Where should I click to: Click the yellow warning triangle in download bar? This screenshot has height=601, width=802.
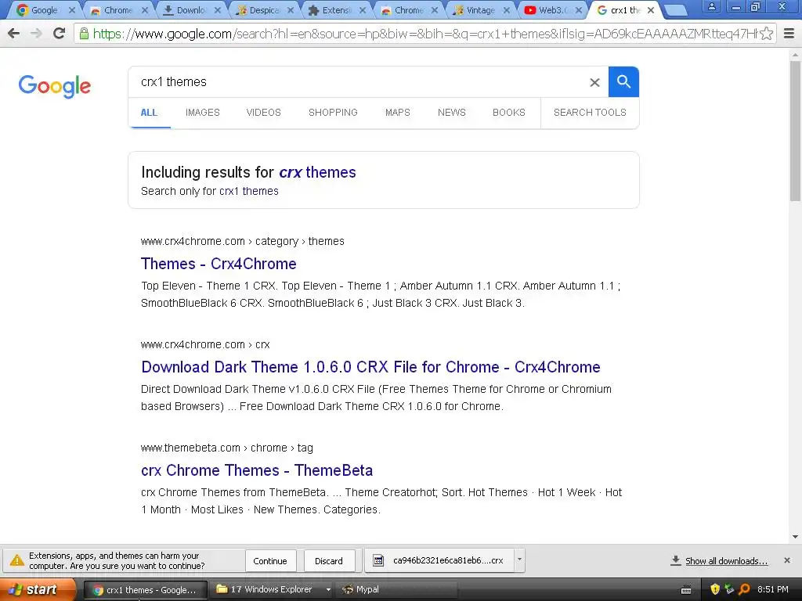point(17,560)
